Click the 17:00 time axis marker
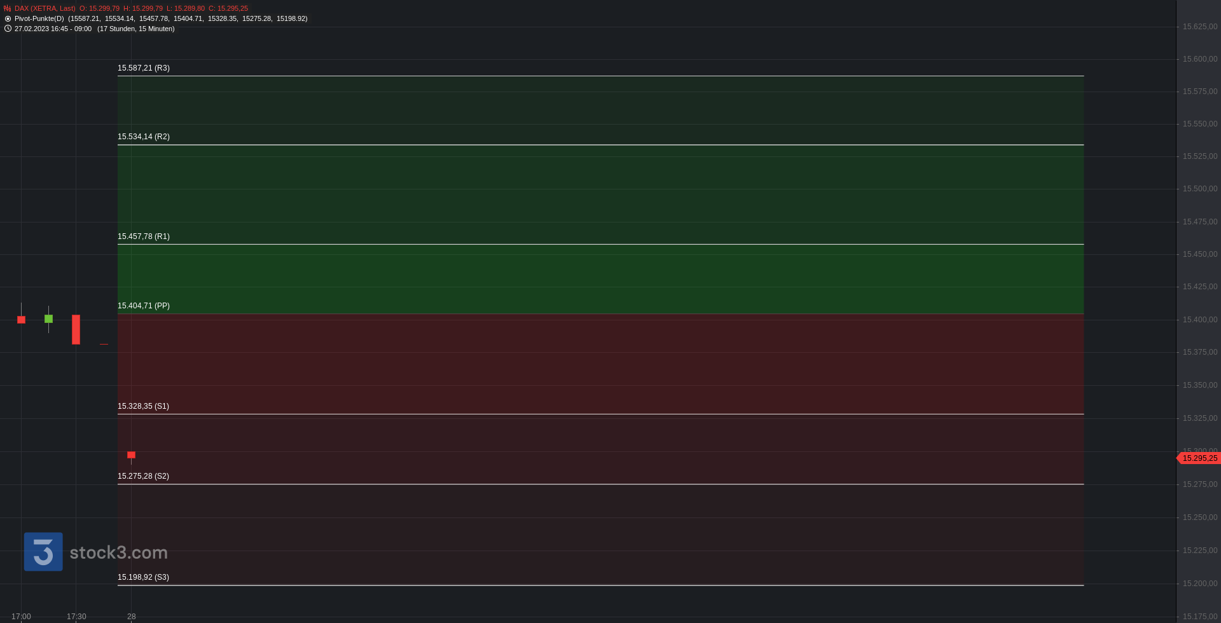Screen dimensions: 1221x623 22,617
